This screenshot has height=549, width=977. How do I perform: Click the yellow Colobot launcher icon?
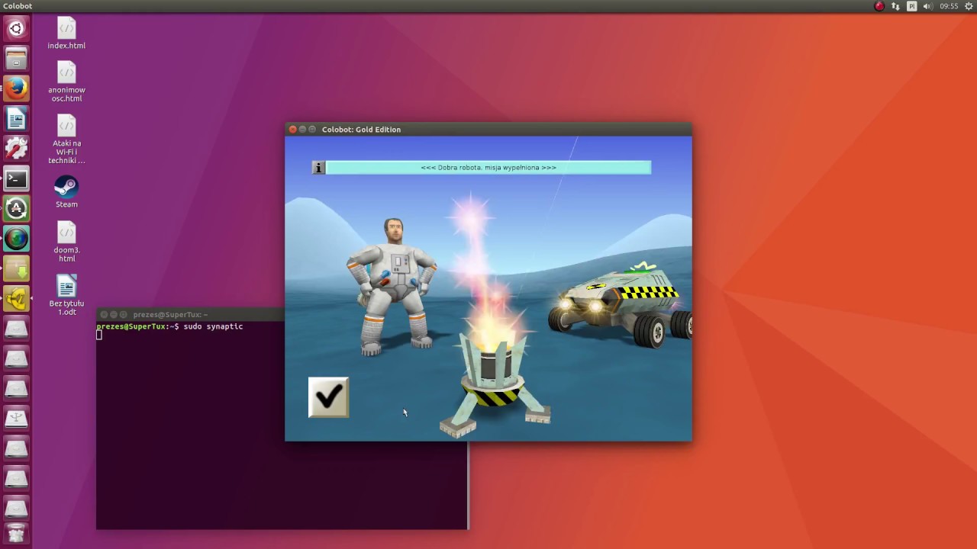pyautogui.click(x=16, y=299)
